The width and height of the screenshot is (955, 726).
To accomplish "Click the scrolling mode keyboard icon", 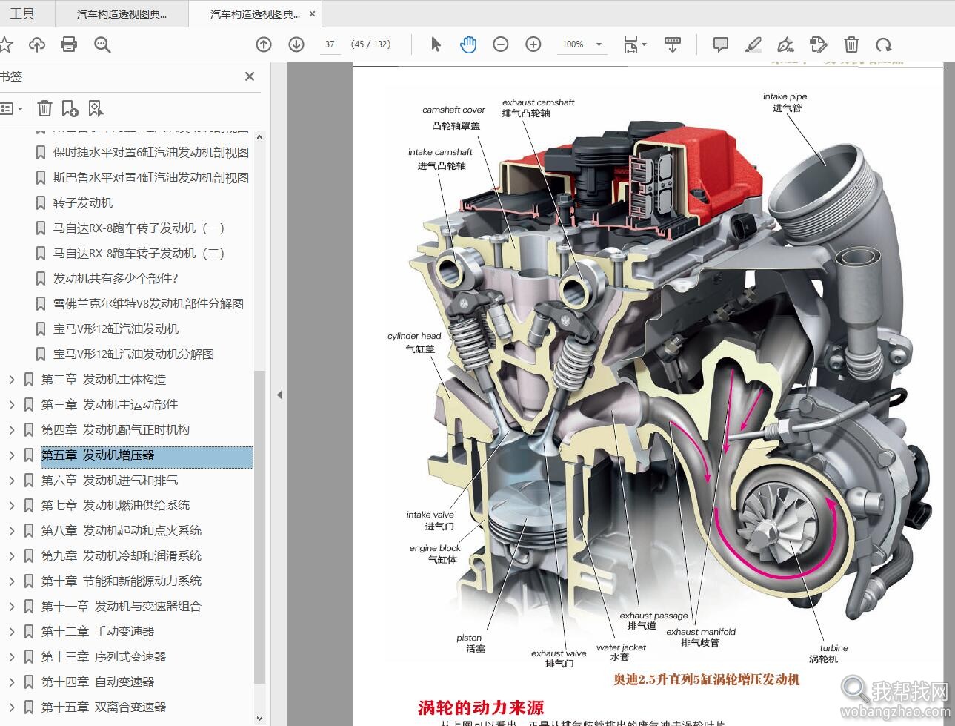I will pos(673,44).
